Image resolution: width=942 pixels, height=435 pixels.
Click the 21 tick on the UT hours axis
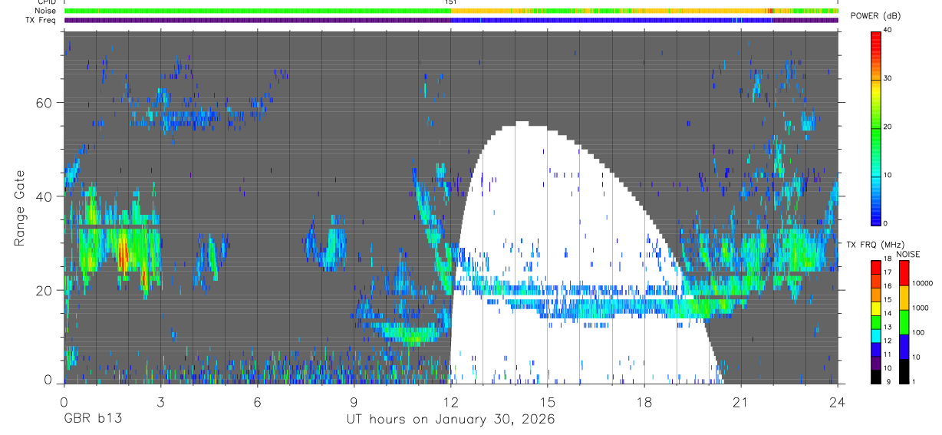tap(740, 401)
